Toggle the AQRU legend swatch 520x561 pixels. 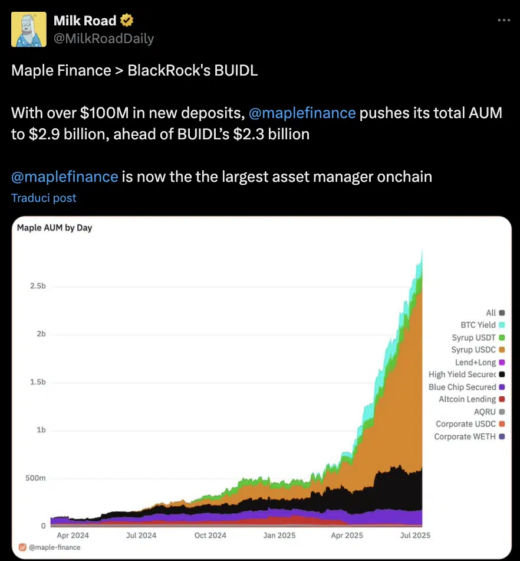pyautogui.click(x=502, y=412)
